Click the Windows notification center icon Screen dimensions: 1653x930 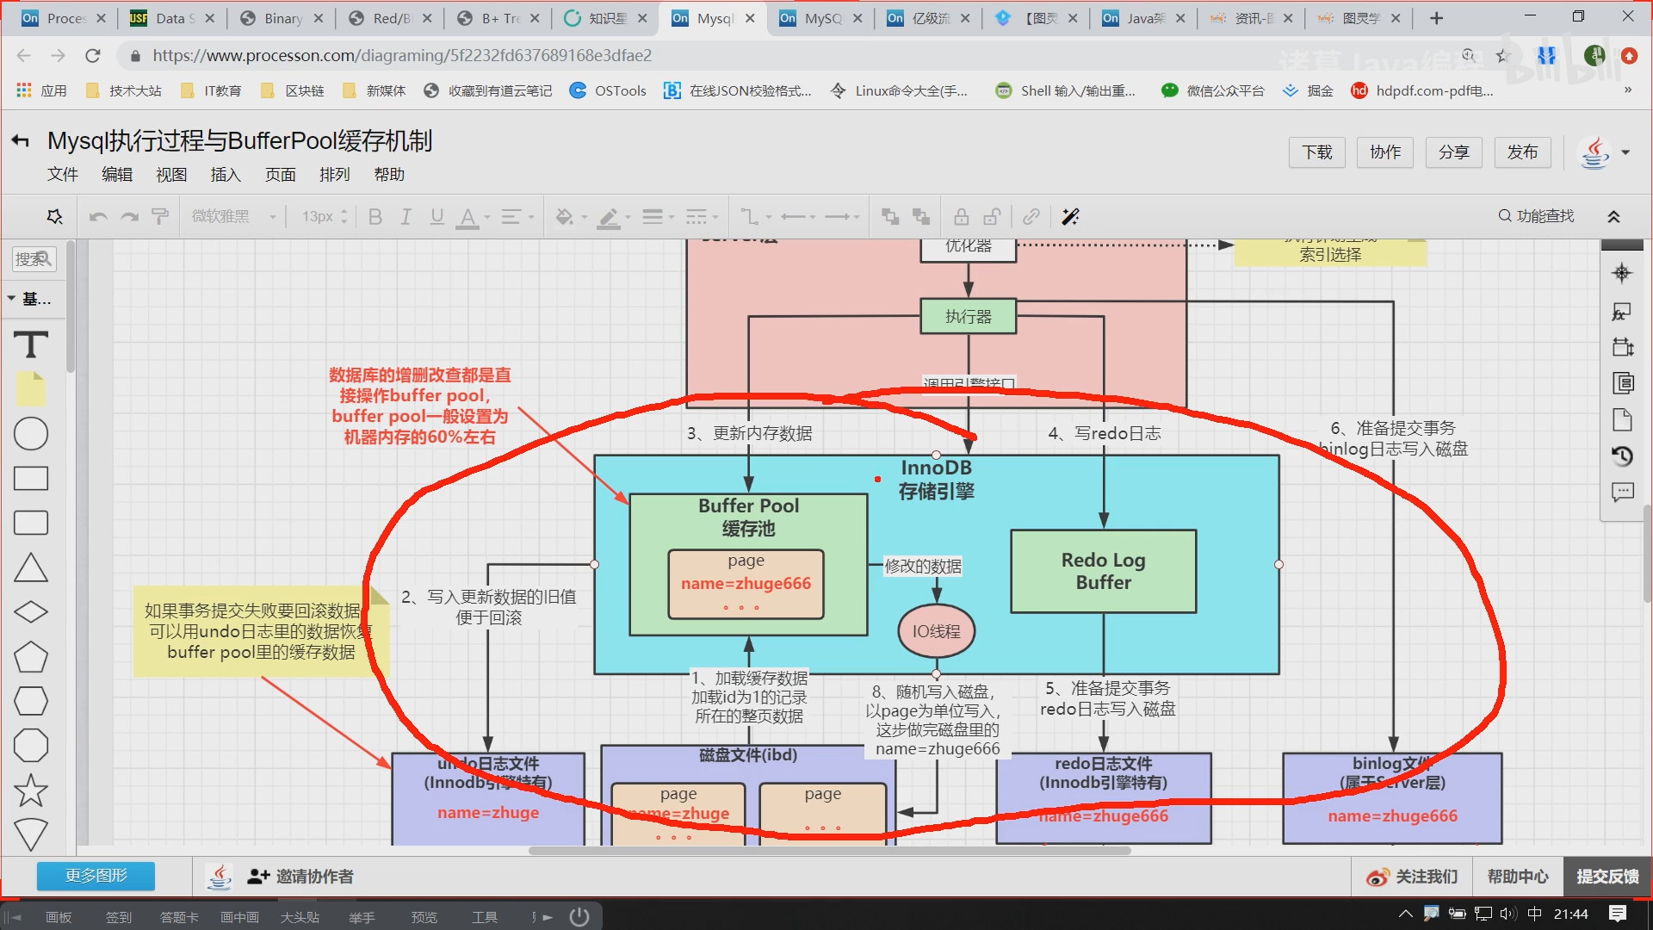tap(1618, 914)
